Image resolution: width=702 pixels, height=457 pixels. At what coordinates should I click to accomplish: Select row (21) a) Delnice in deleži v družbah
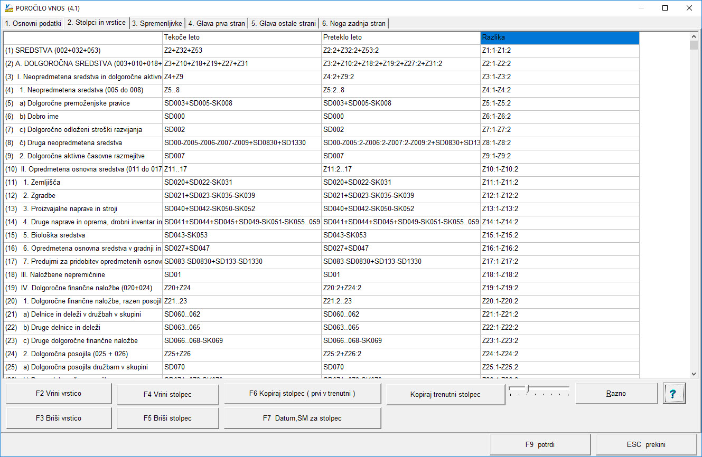(83, 315)
